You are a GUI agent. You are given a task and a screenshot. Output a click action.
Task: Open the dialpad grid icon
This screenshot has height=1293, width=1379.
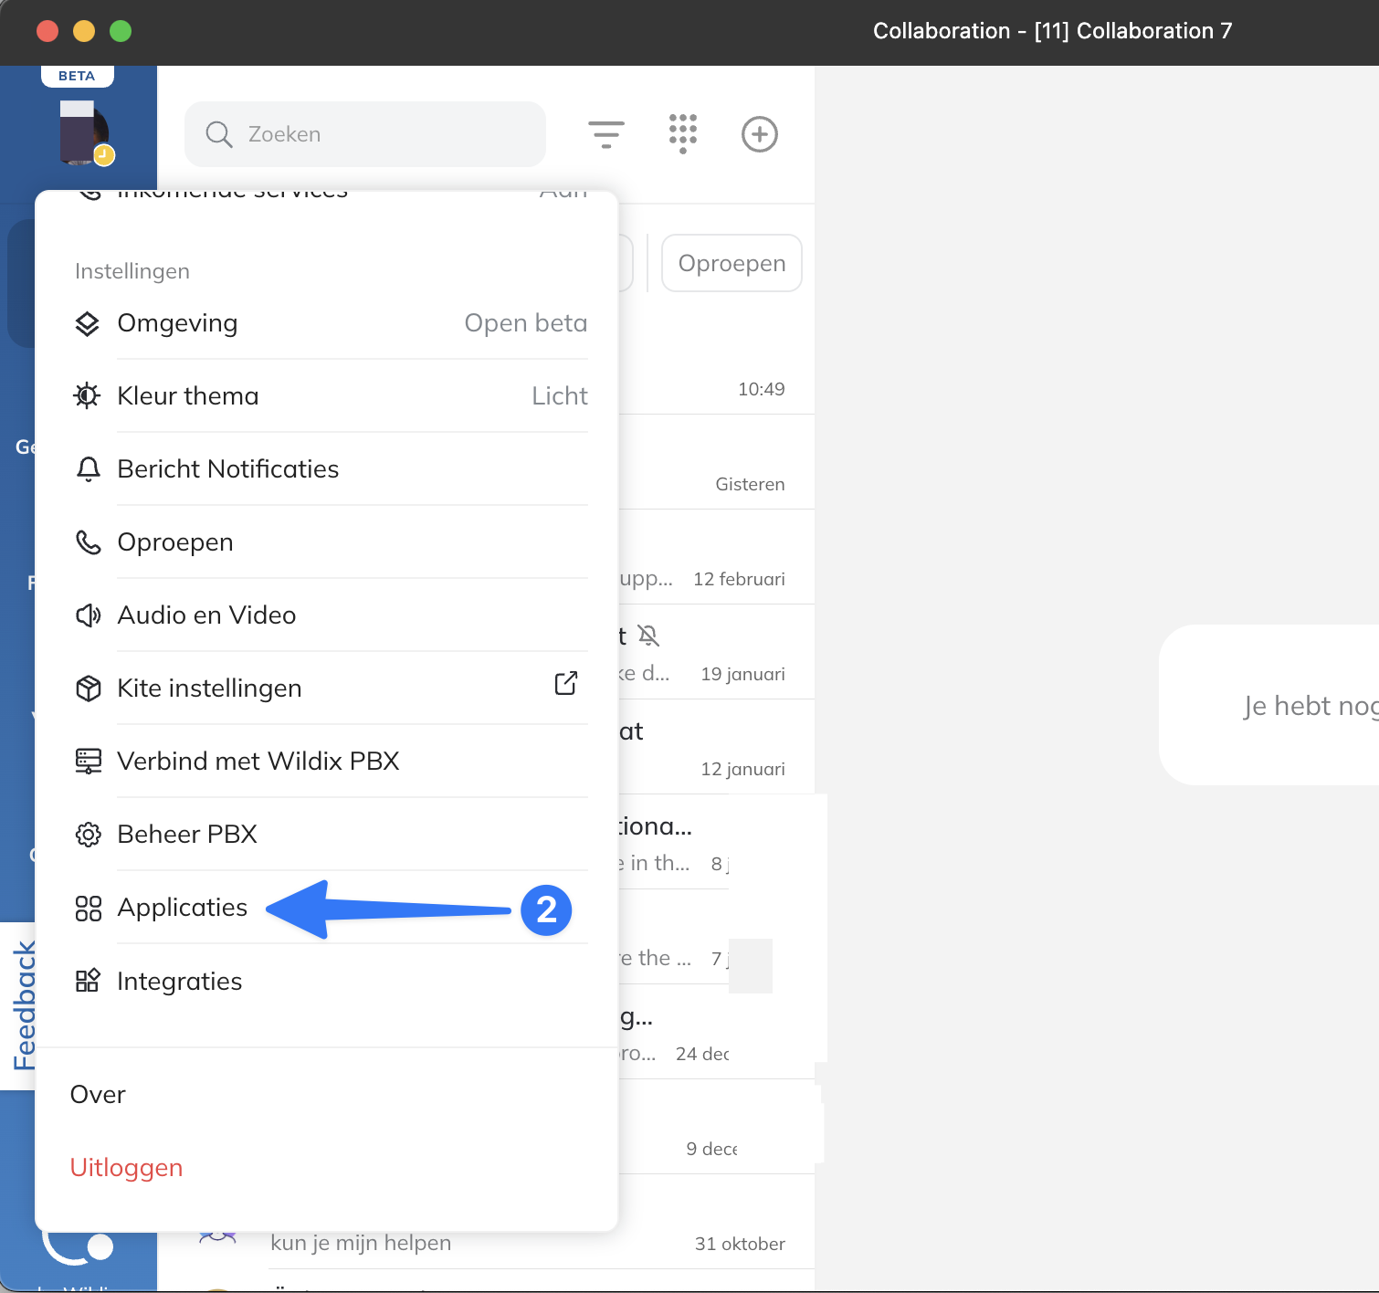(x=682, y=133)
